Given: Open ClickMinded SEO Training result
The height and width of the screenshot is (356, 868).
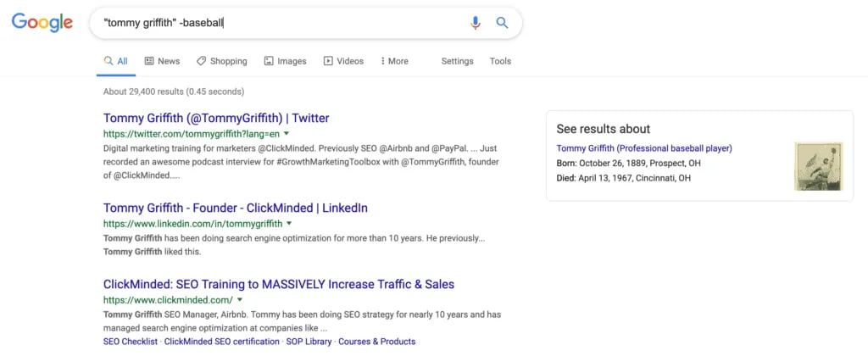Looking at the screenshot, I should [278, 285].
